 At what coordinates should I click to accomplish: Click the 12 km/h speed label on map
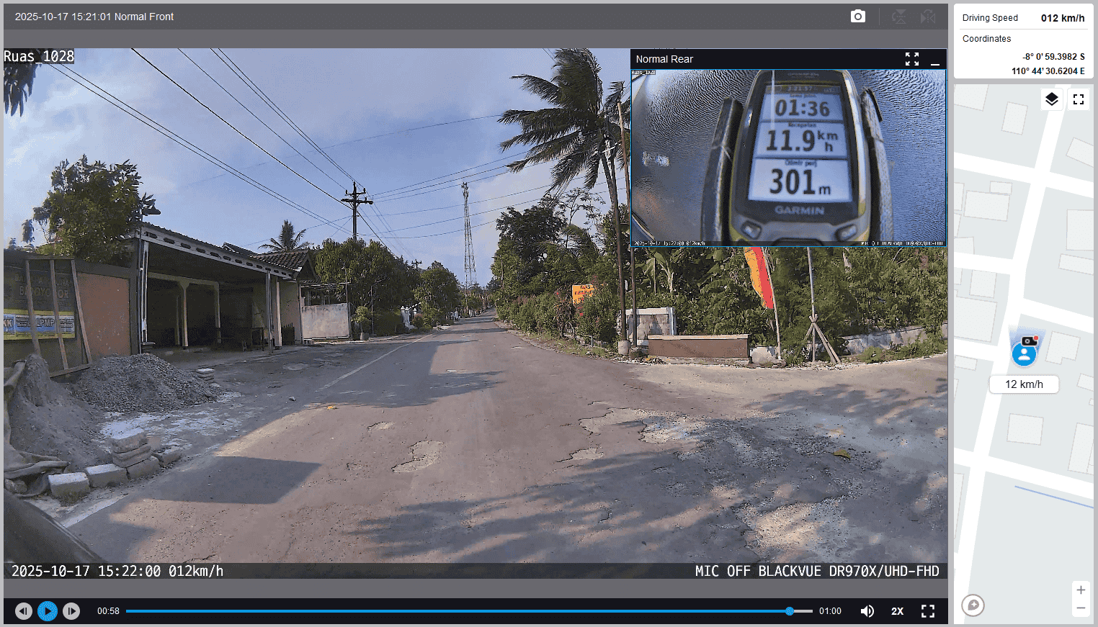tap(1024, 384)
